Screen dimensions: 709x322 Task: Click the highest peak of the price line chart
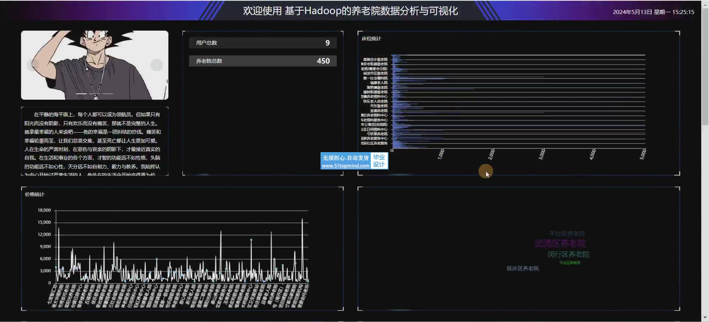(302, 219)
